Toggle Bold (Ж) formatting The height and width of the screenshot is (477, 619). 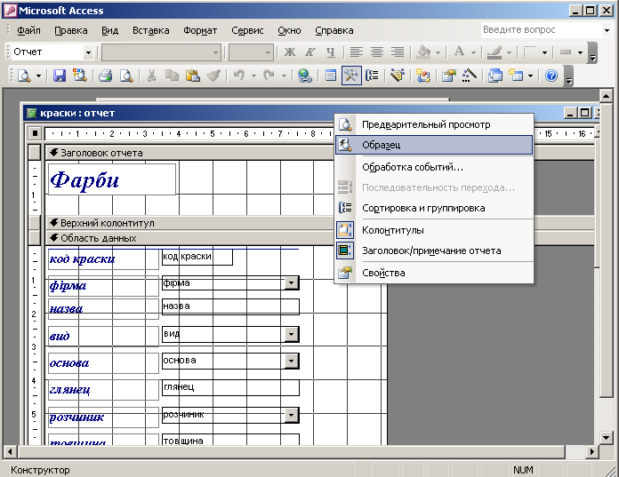pos(290,52)
